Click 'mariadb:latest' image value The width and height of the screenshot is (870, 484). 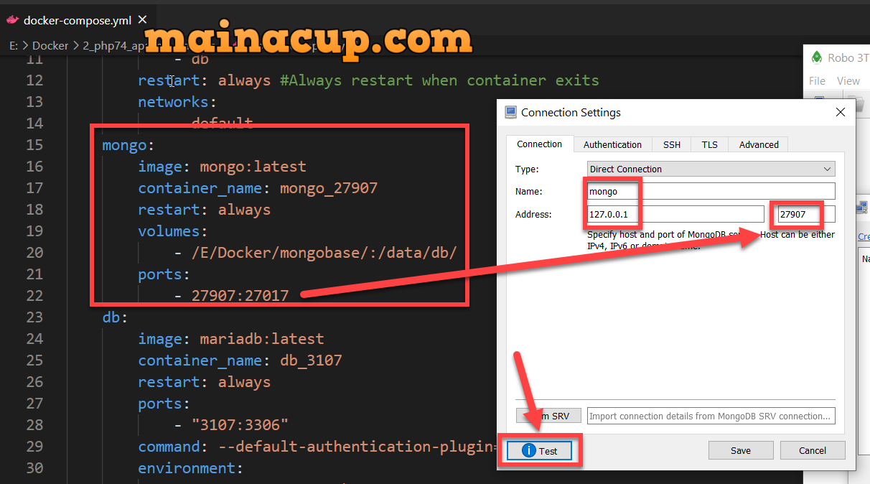262,339
